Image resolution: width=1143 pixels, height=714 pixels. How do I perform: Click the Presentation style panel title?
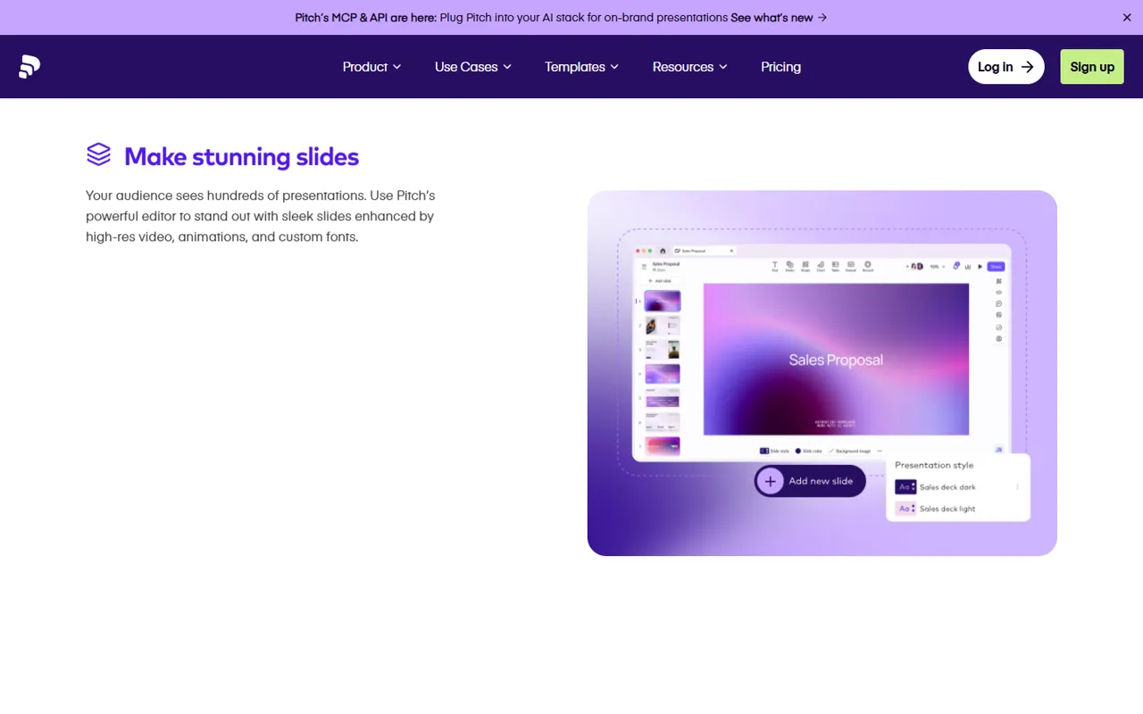click(x=934, y=465)
